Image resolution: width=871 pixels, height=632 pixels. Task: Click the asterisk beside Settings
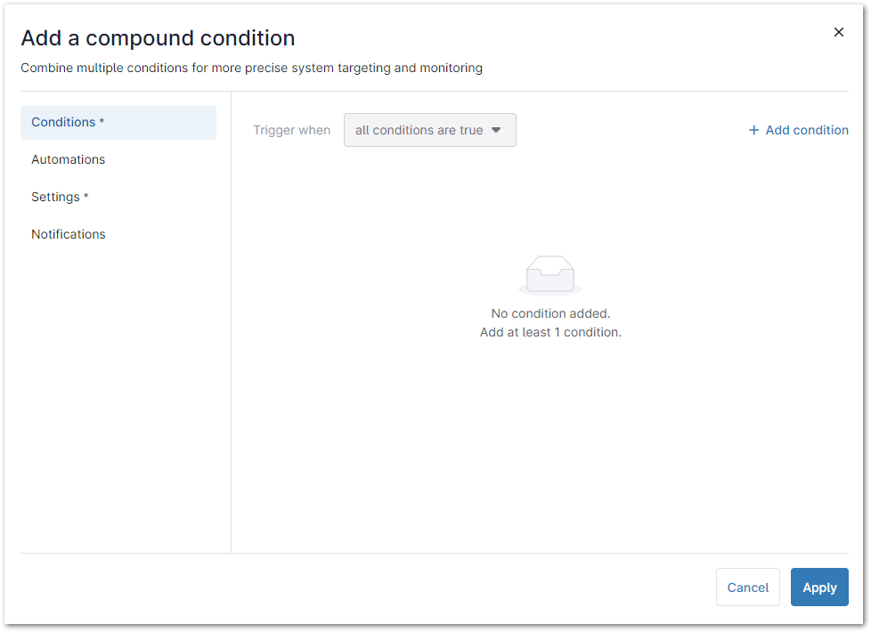(x=85, y=197)
